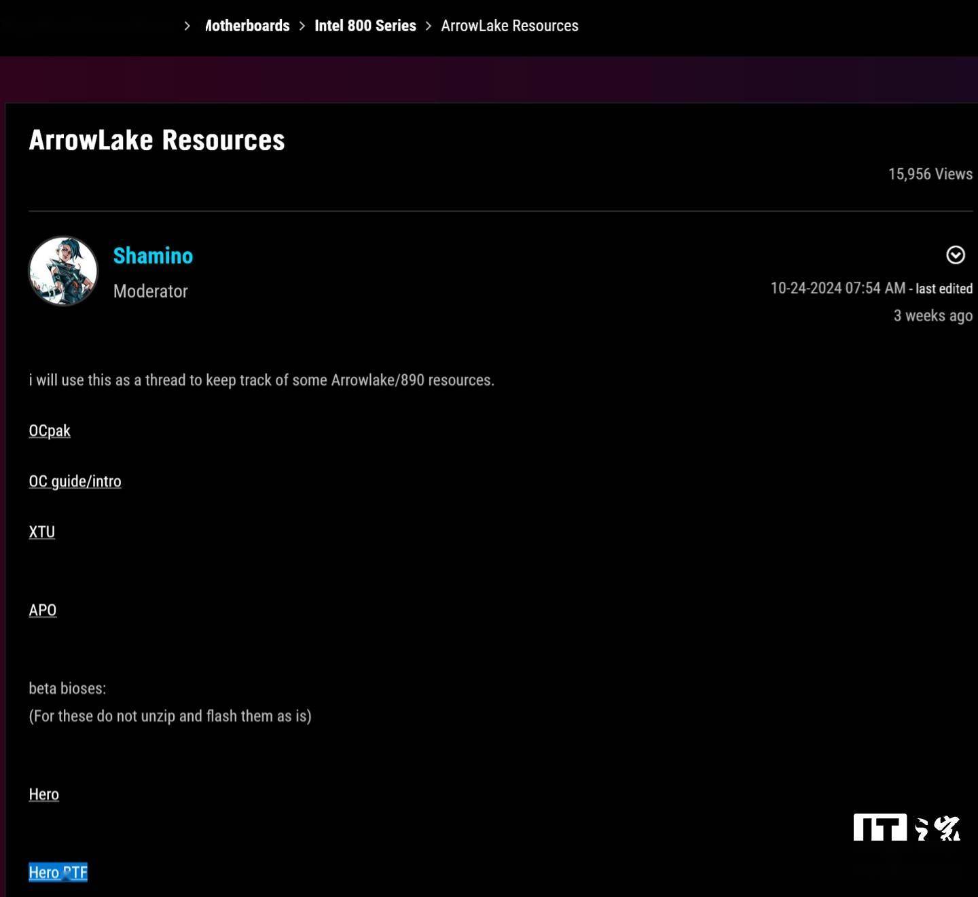Go to Motherboards breadcrumb
This screenshot has width=978, height=897.
point(247,26)
